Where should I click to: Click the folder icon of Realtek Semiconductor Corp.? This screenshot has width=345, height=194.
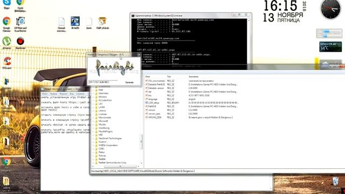tap(96, 163)
